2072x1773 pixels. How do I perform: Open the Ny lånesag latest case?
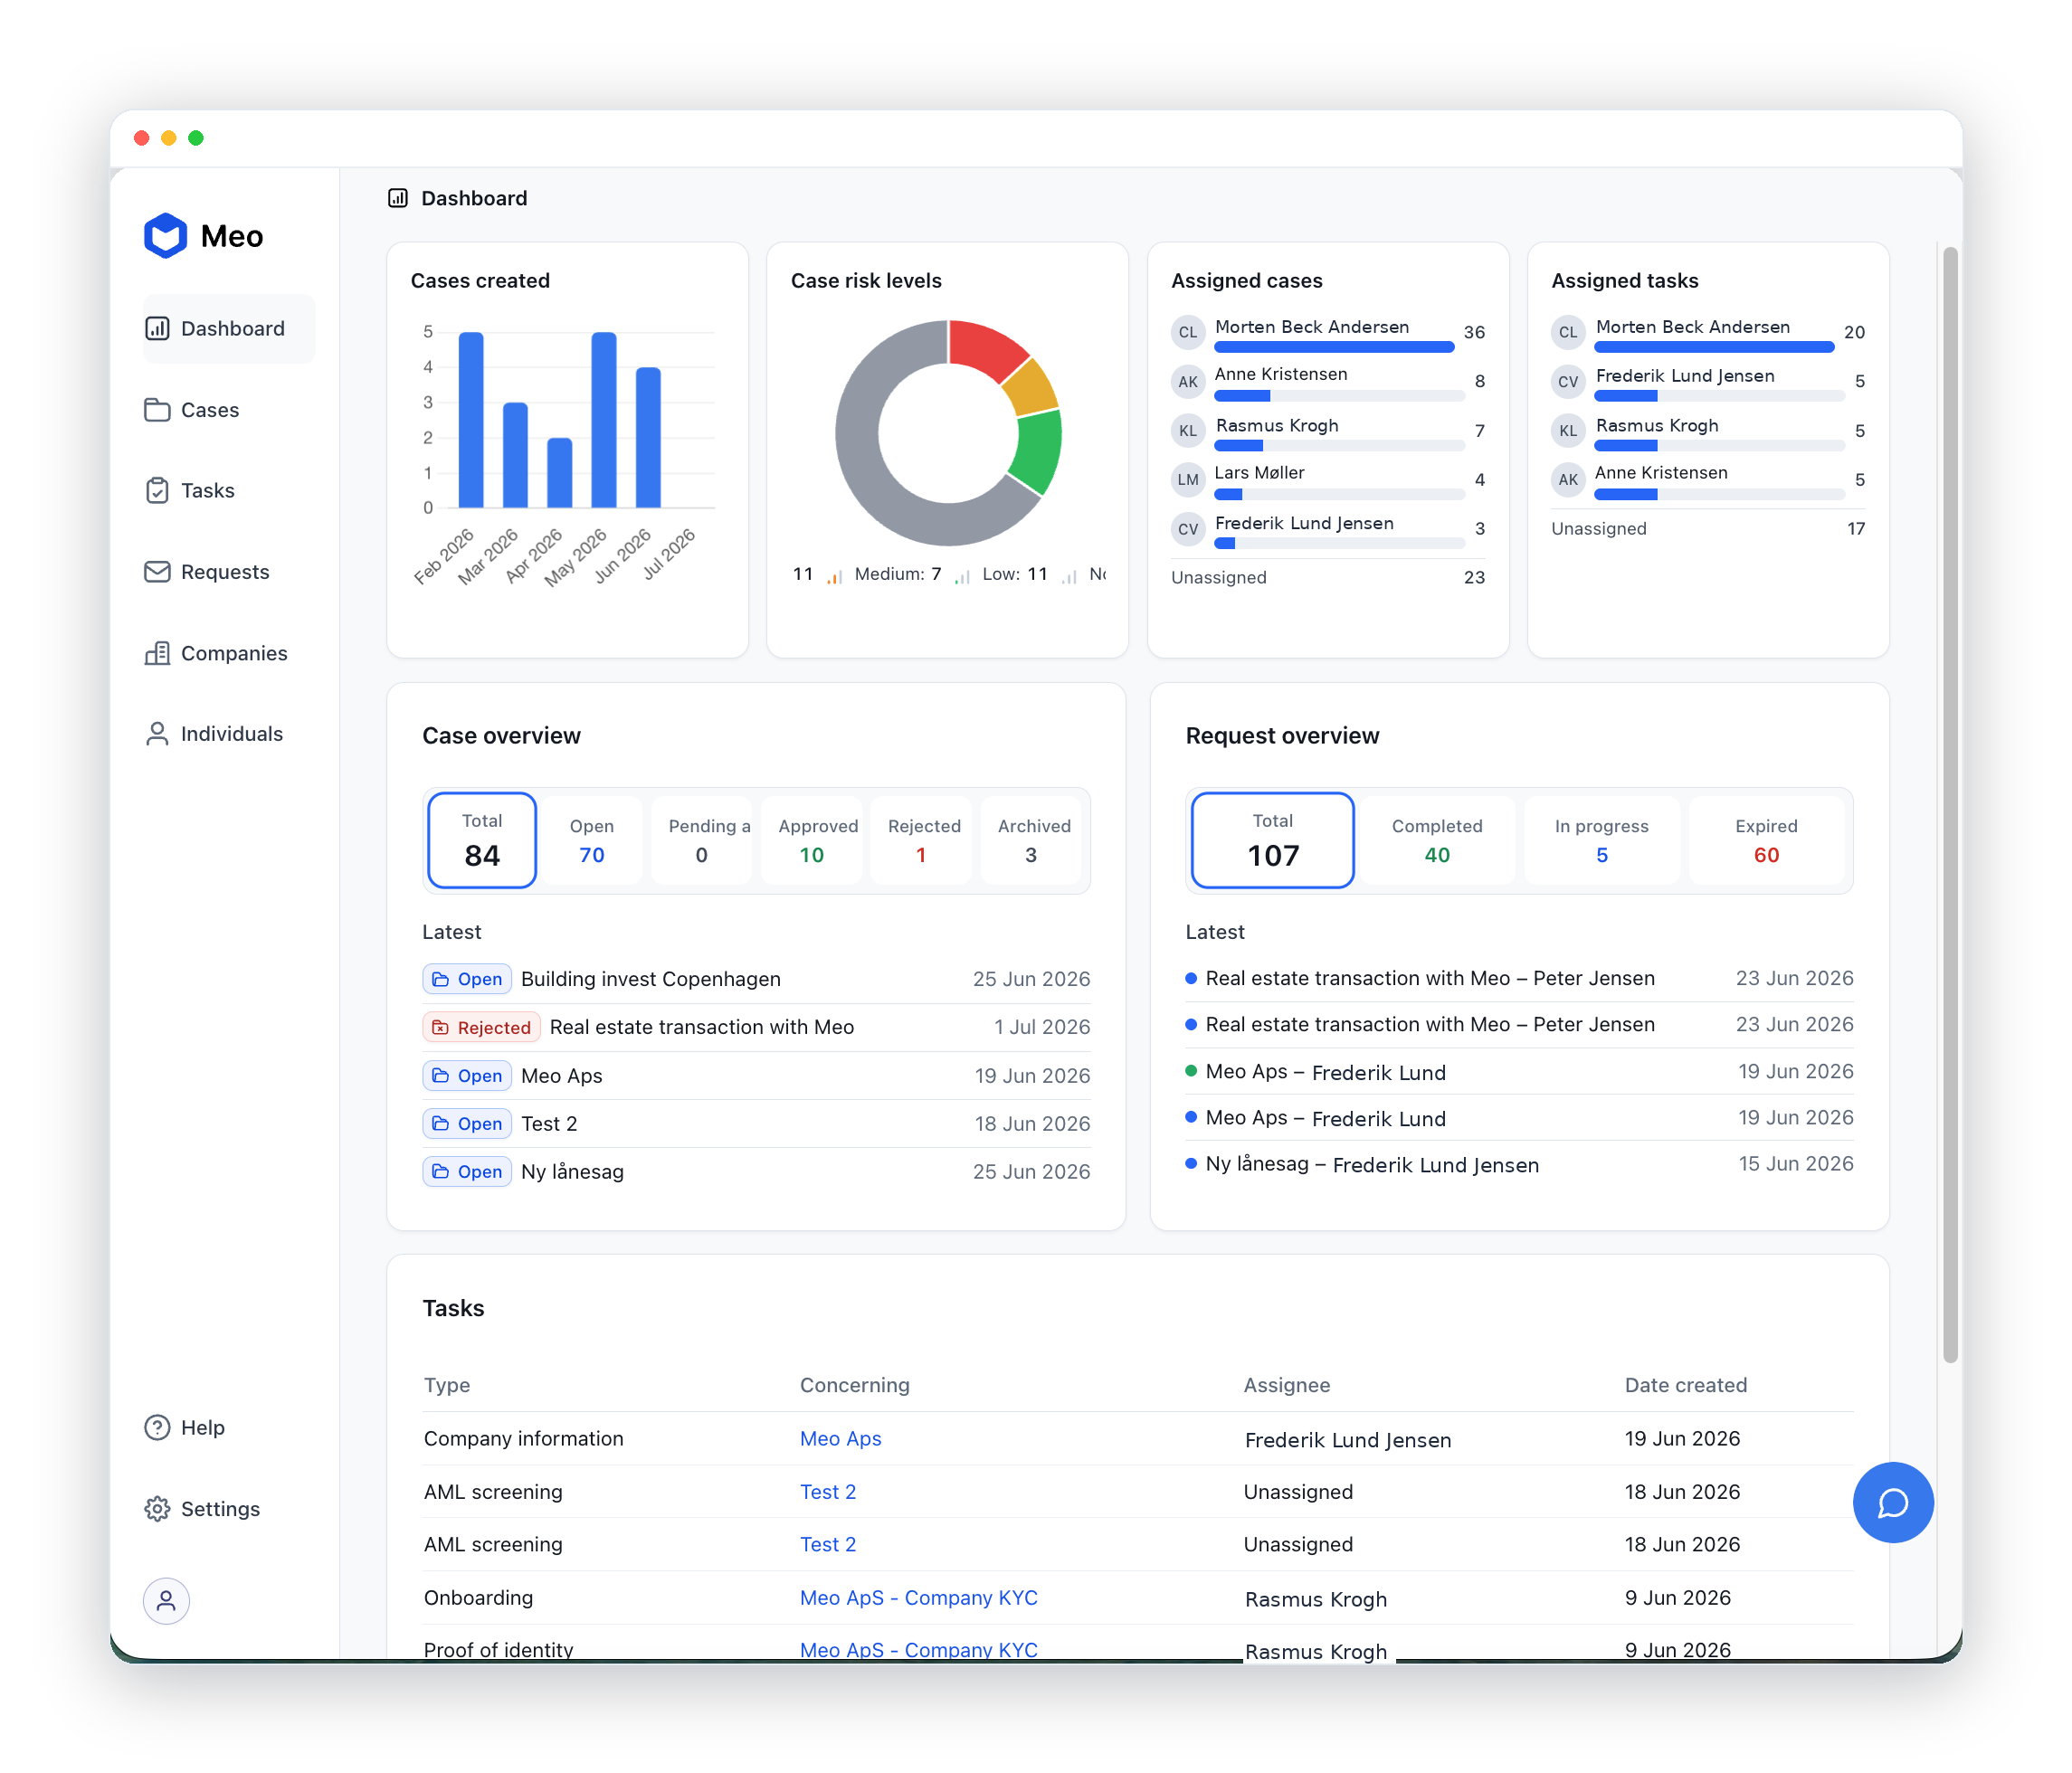click(756, 1171)
